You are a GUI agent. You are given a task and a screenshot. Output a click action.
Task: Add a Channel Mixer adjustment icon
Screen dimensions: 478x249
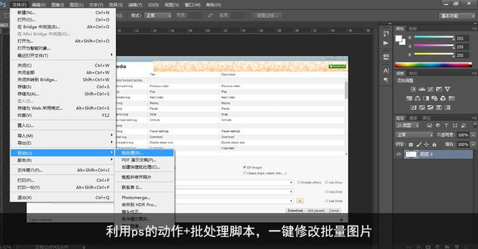point(443,98)
